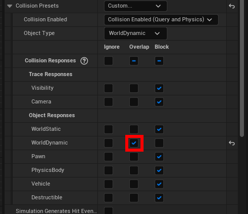Collapse the Collision Presets section
This screenshot has height=214, width=248.
point(10,6)
